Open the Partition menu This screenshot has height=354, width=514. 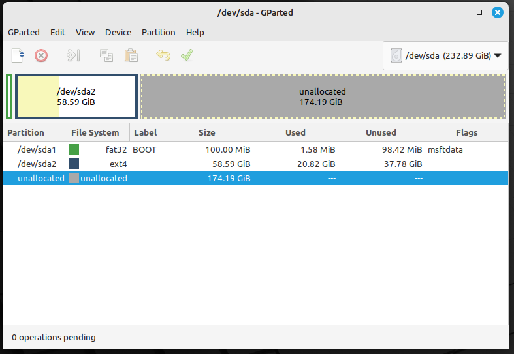pyautogui.click(x=159, y=32)
